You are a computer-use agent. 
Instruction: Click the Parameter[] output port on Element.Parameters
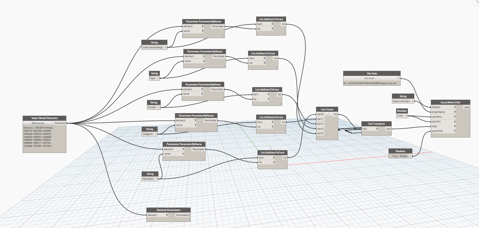tap(183, 215)
